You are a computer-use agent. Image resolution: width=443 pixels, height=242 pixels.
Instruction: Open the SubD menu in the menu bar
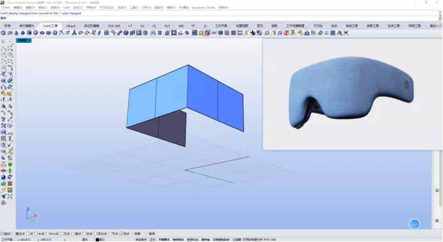(x=67, y=7)
